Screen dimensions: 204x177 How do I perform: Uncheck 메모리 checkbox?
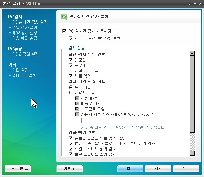click(71, 60)
